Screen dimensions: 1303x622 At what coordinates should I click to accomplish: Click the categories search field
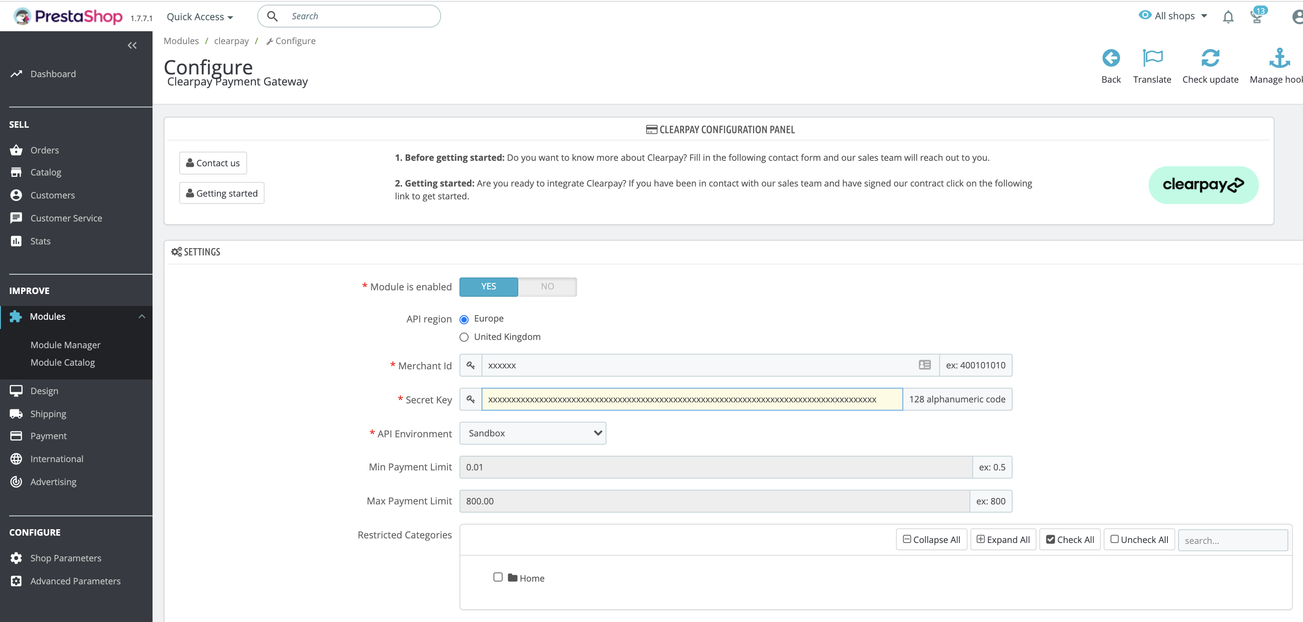point(1232,540)
